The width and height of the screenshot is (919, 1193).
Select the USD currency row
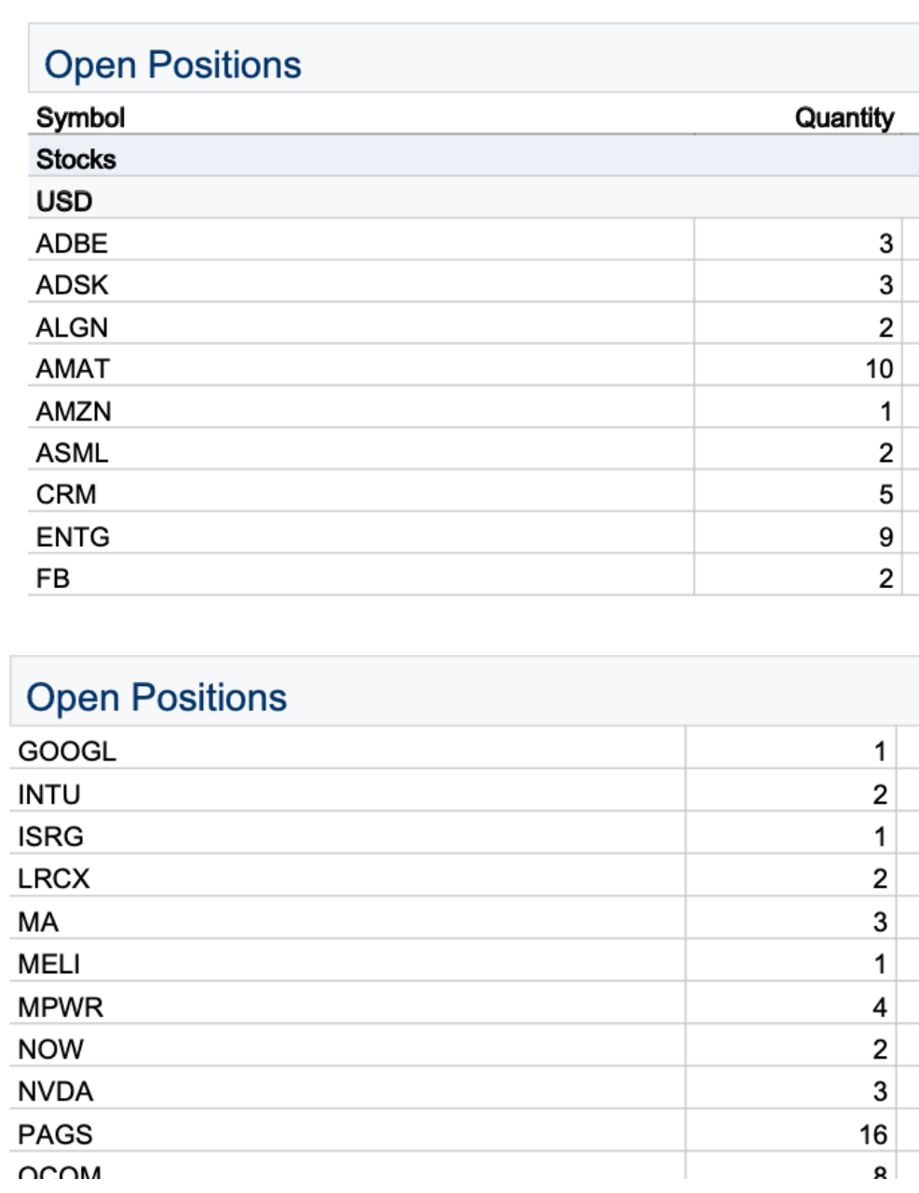click(x=64, y=201)
